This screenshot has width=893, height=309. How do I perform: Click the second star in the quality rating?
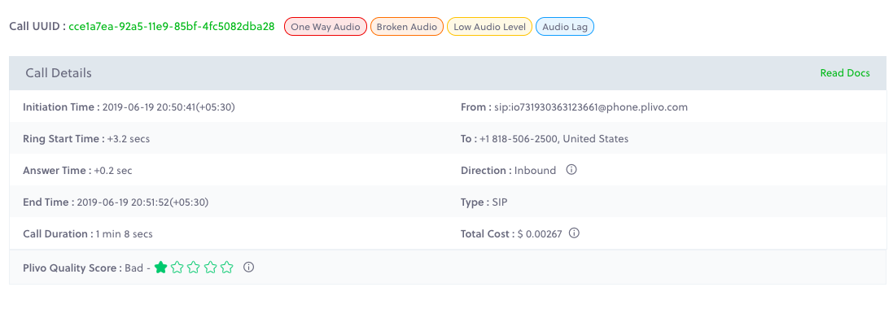(x=177, y=267)
